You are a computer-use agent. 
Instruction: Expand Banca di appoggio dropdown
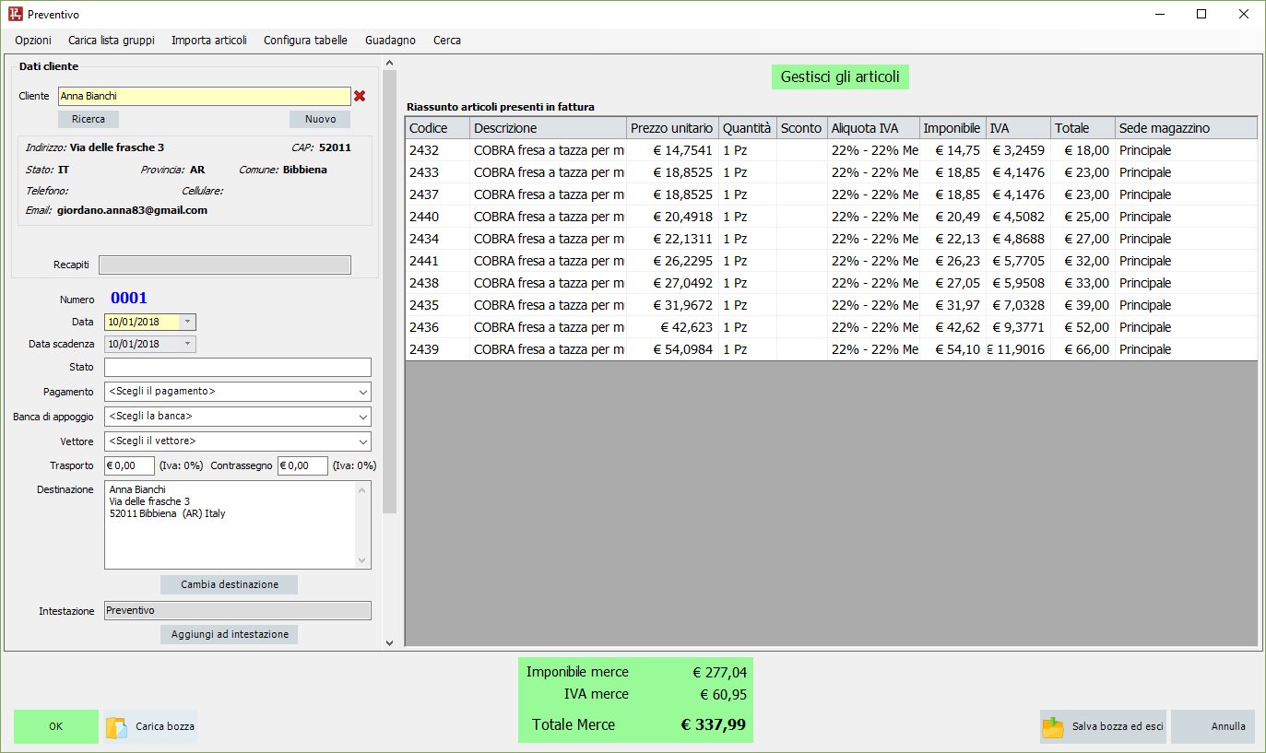tap(362, 417)
